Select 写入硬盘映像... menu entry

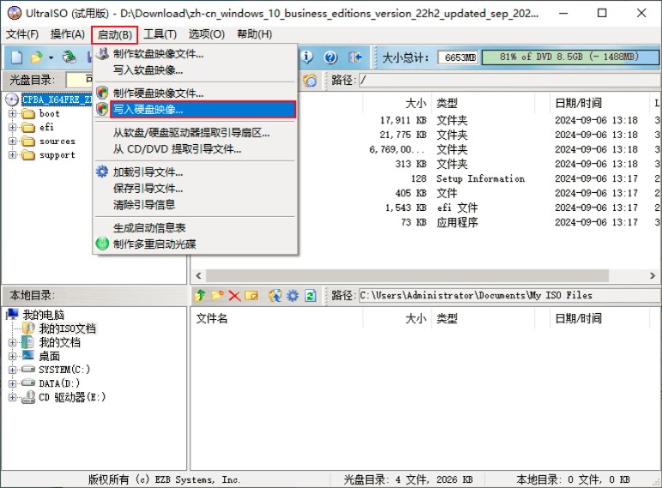[148, 110]
